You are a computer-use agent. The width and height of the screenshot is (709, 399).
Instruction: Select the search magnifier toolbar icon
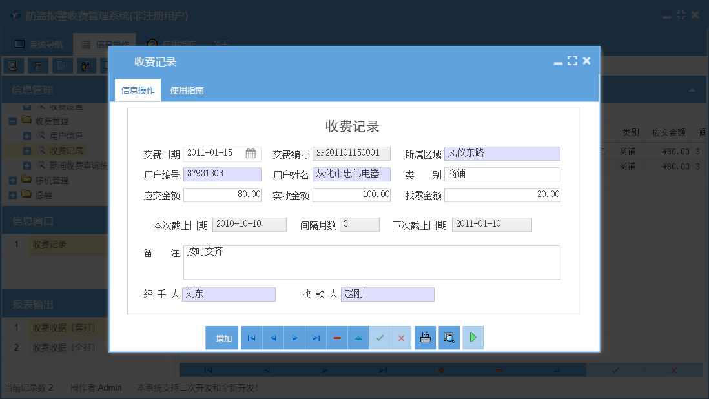(x=13, y=65)
